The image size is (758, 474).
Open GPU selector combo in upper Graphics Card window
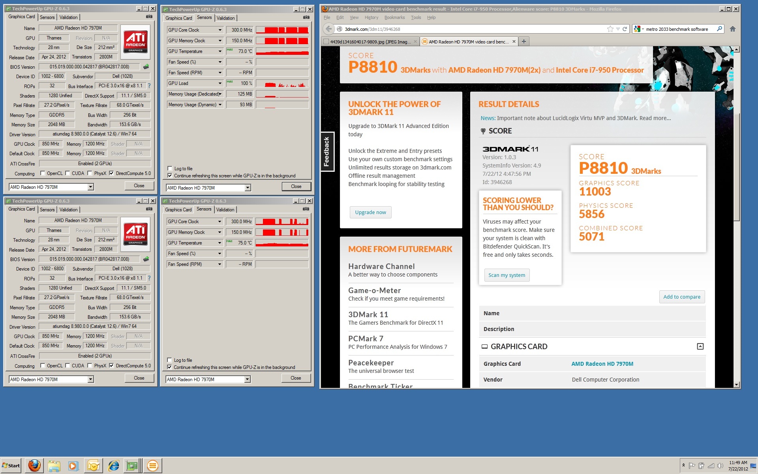coord(51,187)
